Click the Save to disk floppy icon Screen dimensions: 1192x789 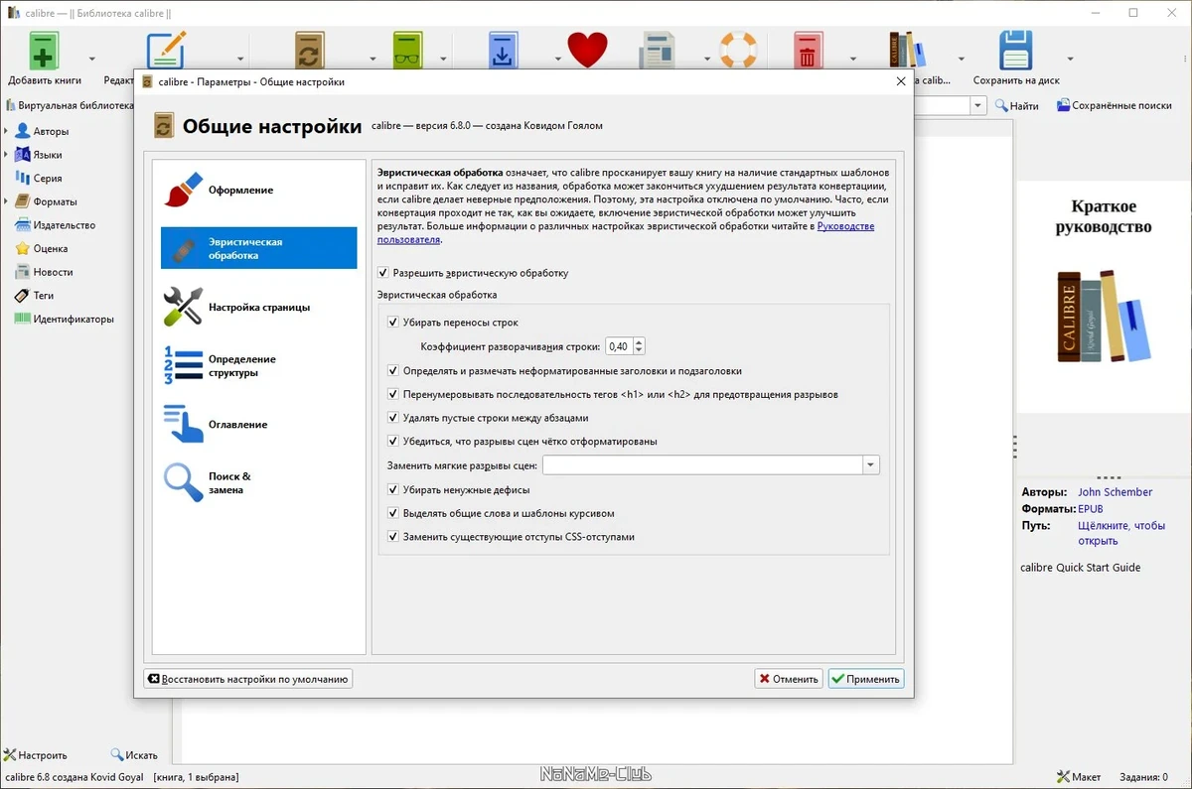tap(1016, 51)
